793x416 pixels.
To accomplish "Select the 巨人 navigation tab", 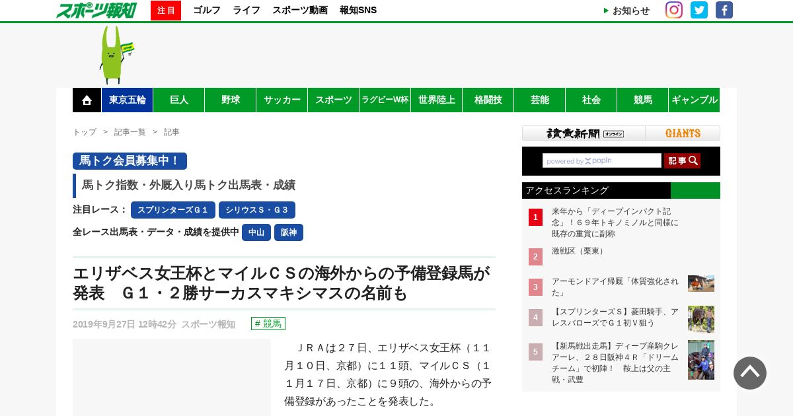I will [179, 100].
